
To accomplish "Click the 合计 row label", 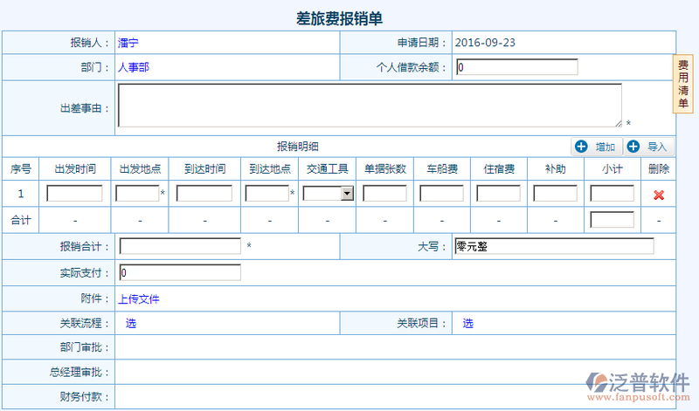I will pos(20,220).
